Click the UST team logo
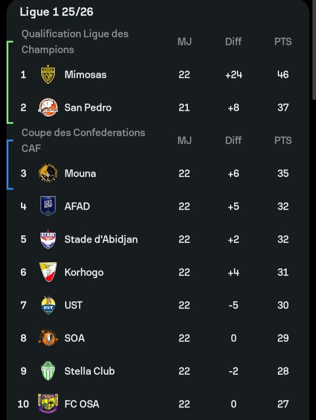This screenshot has height=420, width=316. pyautogui.click(x=48, y=305)
